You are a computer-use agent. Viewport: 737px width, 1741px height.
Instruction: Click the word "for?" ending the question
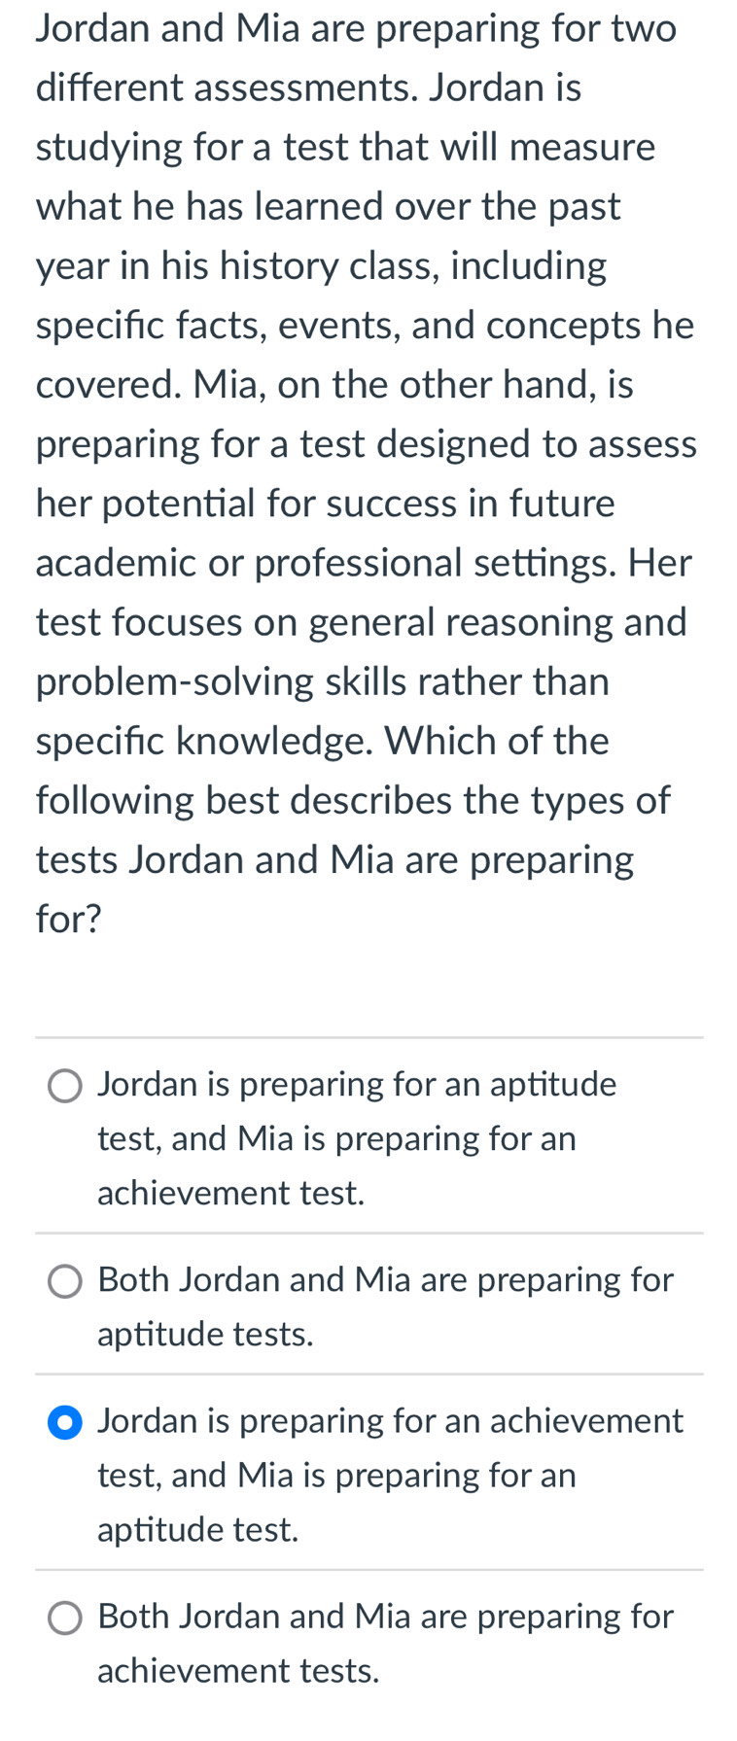tap(68, 919)
